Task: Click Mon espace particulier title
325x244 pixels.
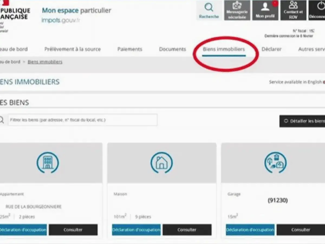Action: click(x=76, y=11)
